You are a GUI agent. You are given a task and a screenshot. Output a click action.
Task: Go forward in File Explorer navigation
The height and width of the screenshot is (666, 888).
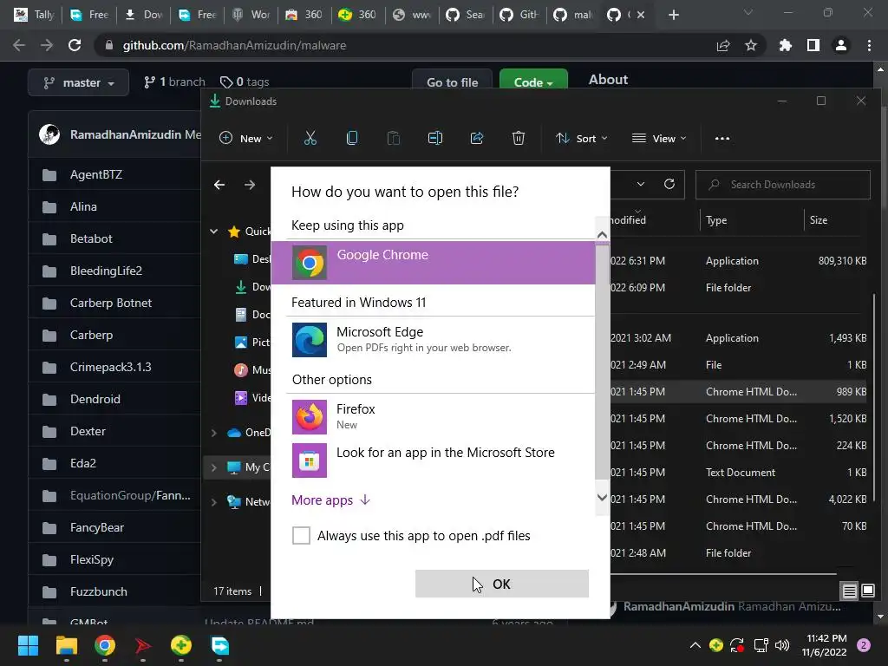click(x=250, y=185)
